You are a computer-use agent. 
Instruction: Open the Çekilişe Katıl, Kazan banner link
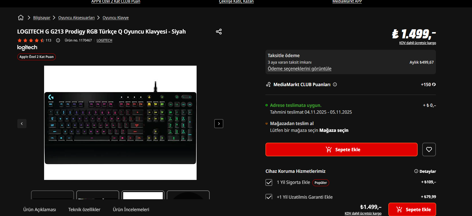tap(236, 1)
